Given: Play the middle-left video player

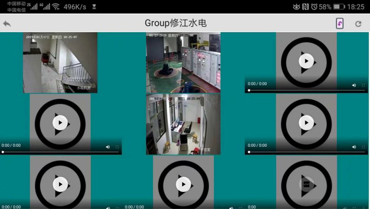Looking at the screenshot, I should pyautogui.click(x=60, y=123).
